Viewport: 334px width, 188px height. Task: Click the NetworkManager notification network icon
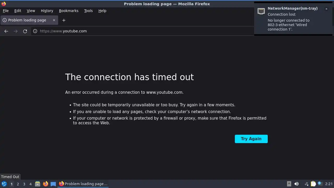pos(261,11)
